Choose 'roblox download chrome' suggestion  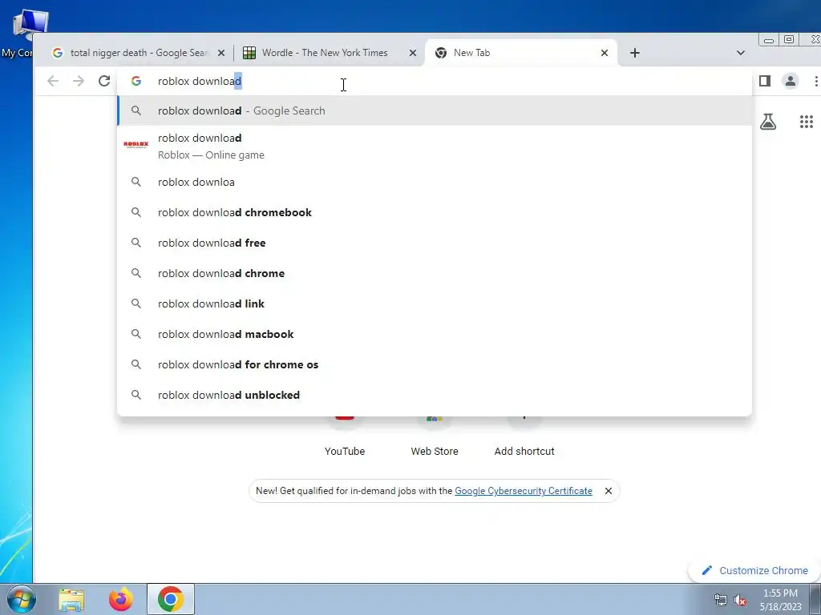click(435, 273)
